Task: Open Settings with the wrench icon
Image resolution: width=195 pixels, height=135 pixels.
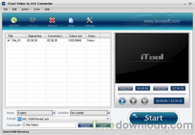Action: pyautogui.click(x=90, y=20)
